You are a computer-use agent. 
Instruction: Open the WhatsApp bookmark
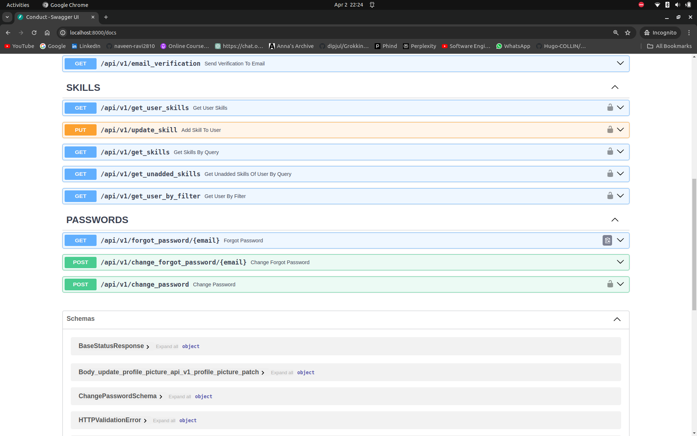point(513,46)
